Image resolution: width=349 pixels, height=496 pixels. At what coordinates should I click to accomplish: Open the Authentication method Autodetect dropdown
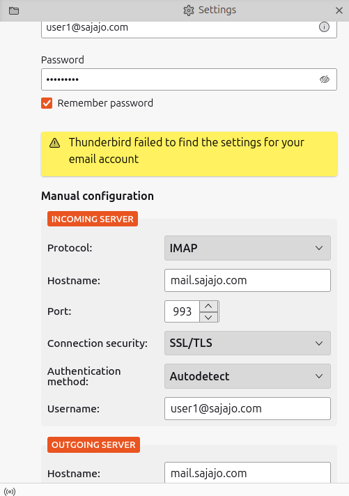pyautogui.click(x=247, y=376)
